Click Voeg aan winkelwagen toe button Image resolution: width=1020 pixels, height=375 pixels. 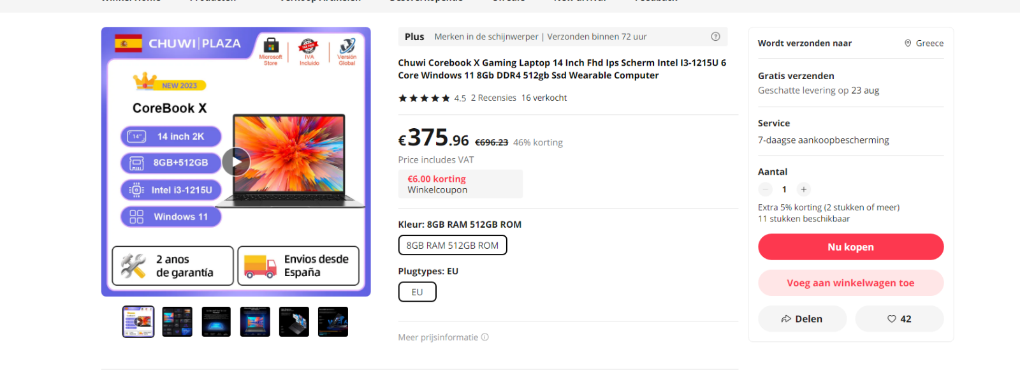pos(850,283)
